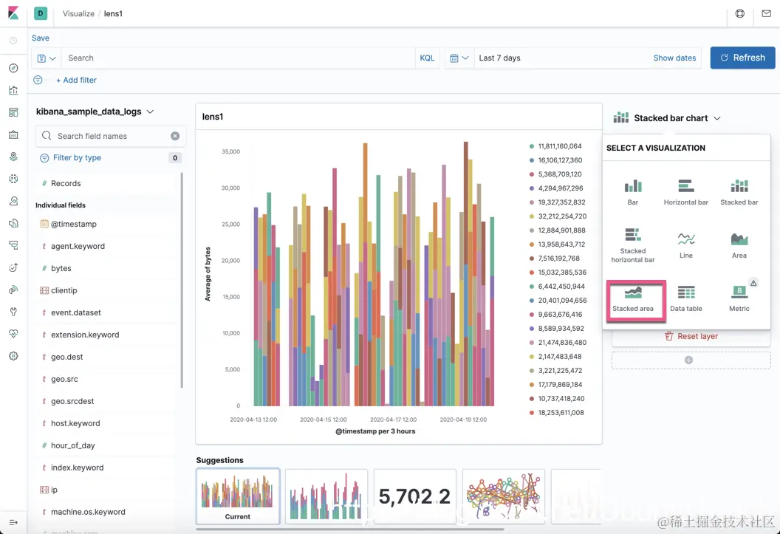Open the Visualize app sidebar icon
The height and width of the screenshot is (534, 780).
click(13, 90)
